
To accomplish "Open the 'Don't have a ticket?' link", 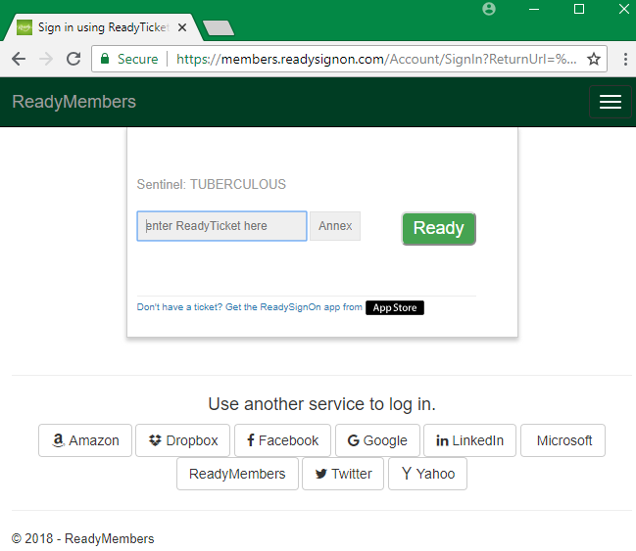I will pyautogui.click(x=250, y=307).
